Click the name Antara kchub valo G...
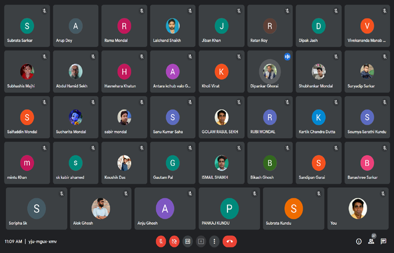 172,86
